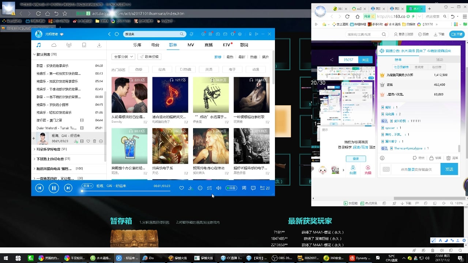Image resolution: width=468 pixels, height=263 pixels.
Task: Toggle the sound effect switch in player bar
Action: pyautogui.click(x=231, y=188)
